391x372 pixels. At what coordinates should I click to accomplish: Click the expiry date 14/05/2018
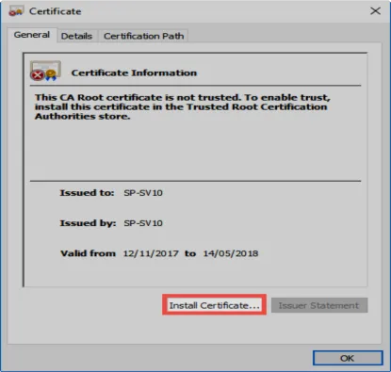(x=231, y=253)
